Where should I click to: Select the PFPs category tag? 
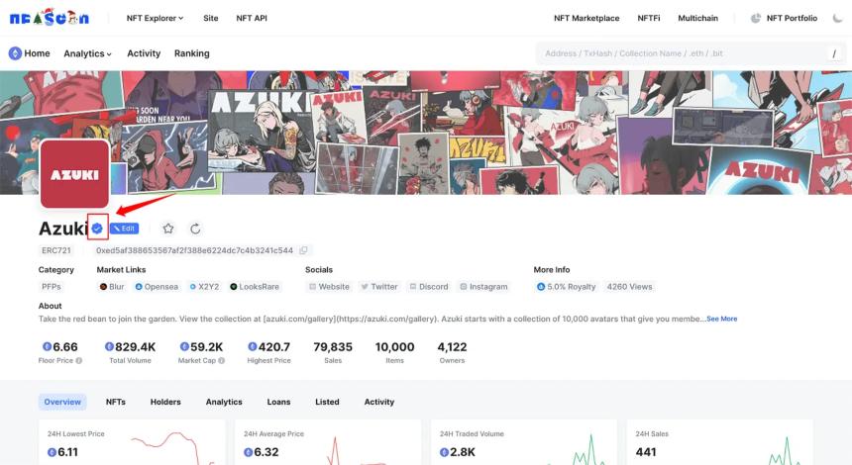(x=52, y=287)
